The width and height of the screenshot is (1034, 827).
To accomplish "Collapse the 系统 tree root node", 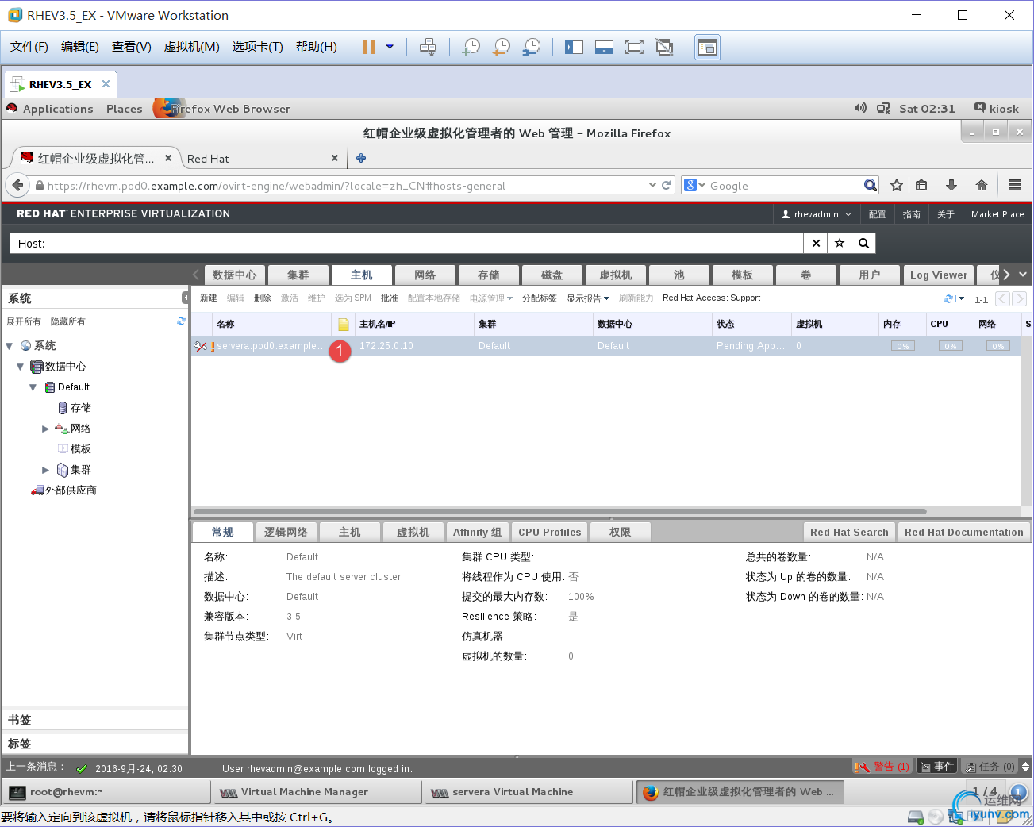I will click(x=10, y=346).
